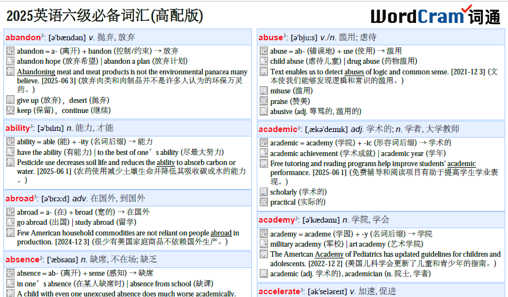Click the red headword accelerate

pyautogui.click(x=278, y=291)
